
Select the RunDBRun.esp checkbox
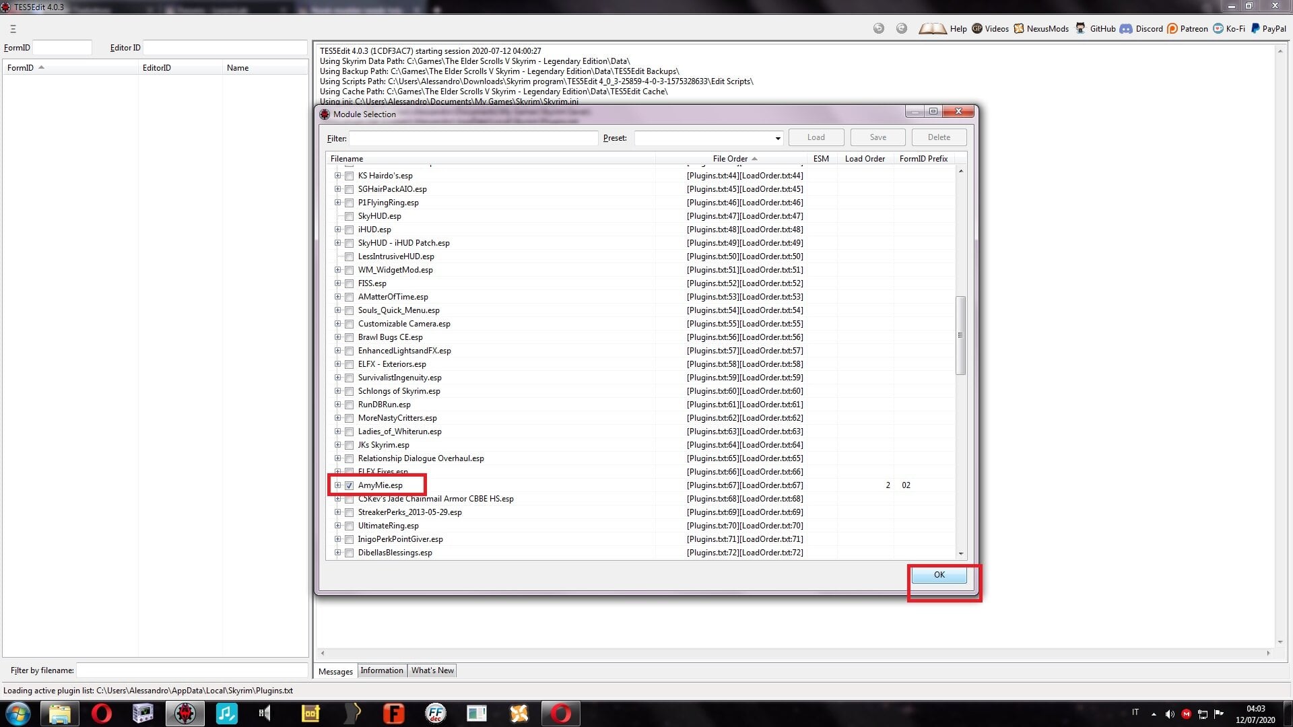[349, 405]
